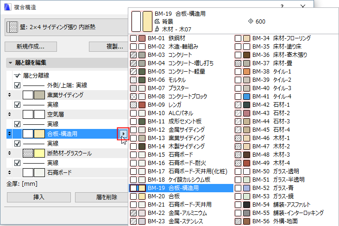Click the hatch icon of BM-04 コンクリート-増し打ち
Viewport: 339px width, 226px height.
tap(133, 63)
